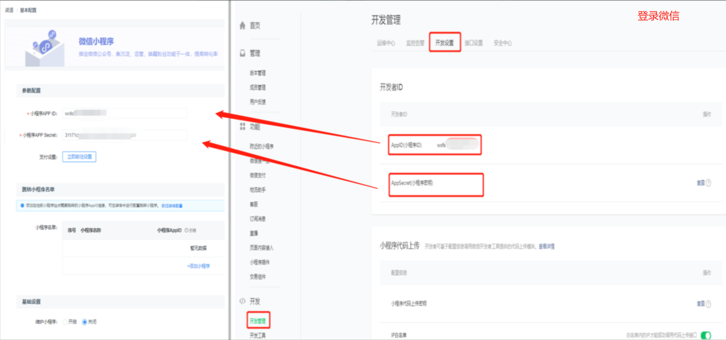Open 版本管理 in the sidebar
The width and height of the screenshot is (726, 340).
(x=258, y=73)
